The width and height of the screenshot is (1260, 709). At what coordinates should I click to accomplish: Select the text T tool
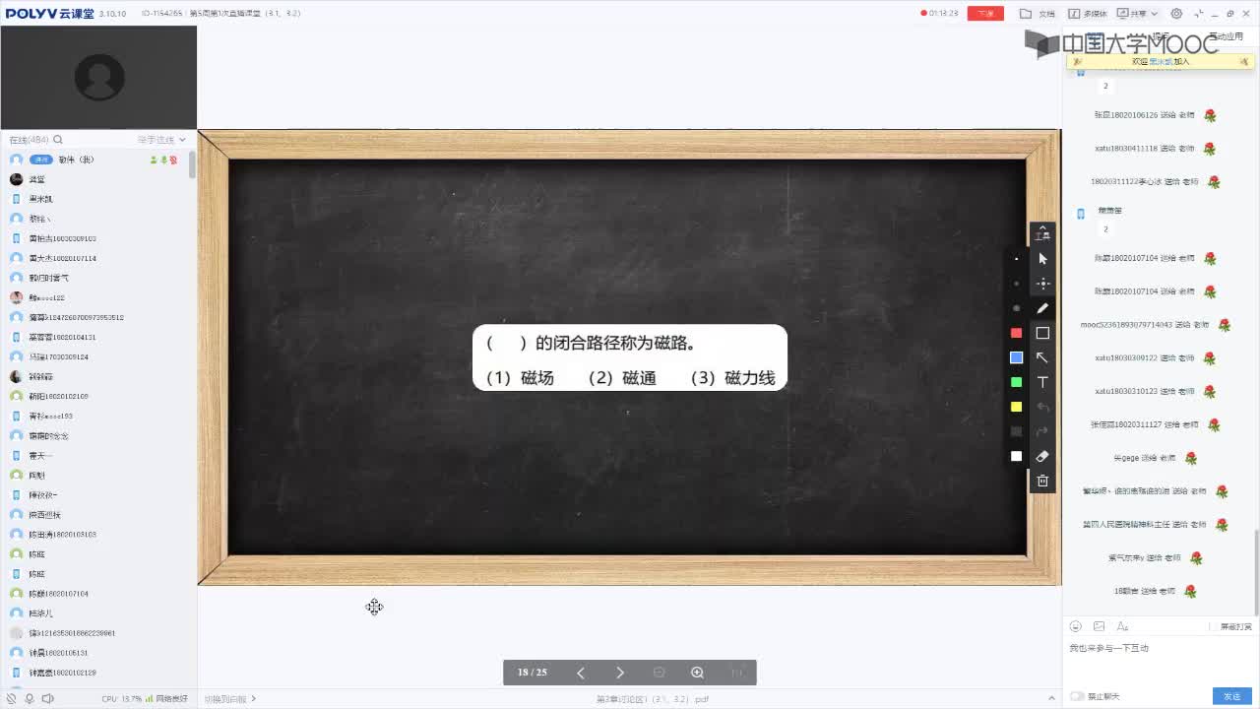(x=1042, y=382)
